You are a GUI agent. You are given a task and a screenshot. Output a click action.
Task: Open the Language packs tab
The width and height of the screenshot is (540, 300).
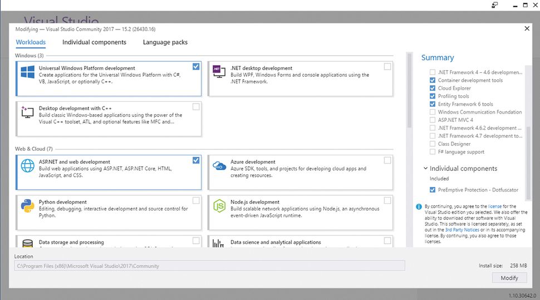coord(165,42)
